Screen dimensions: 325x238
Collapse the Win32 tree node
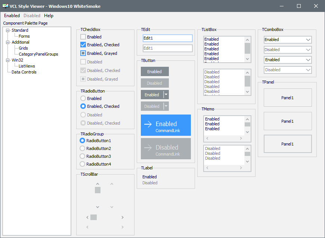pyautogui.click(x=8, y=60)
